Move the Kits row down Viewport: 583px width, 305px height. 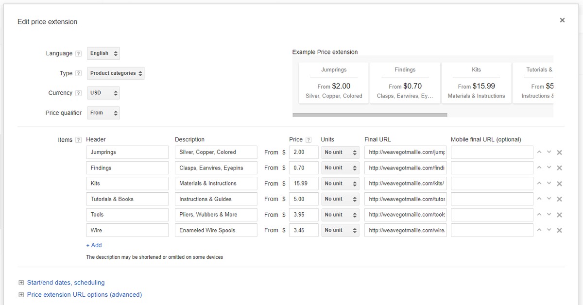549,183
